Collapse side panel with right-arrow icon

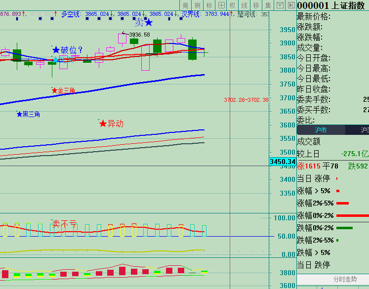(290, 5)
